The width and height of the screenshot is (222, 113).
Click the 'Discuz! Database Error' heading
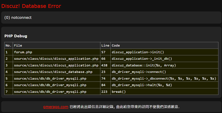(31, 6)
